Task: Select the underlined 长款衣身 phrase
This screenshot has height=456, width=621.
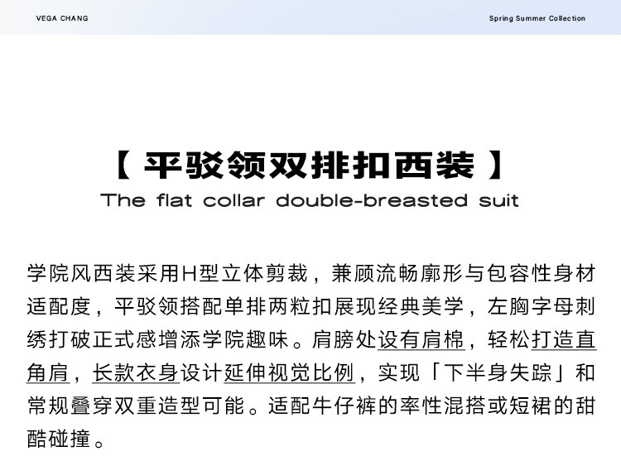Action: tap(136, 373)
